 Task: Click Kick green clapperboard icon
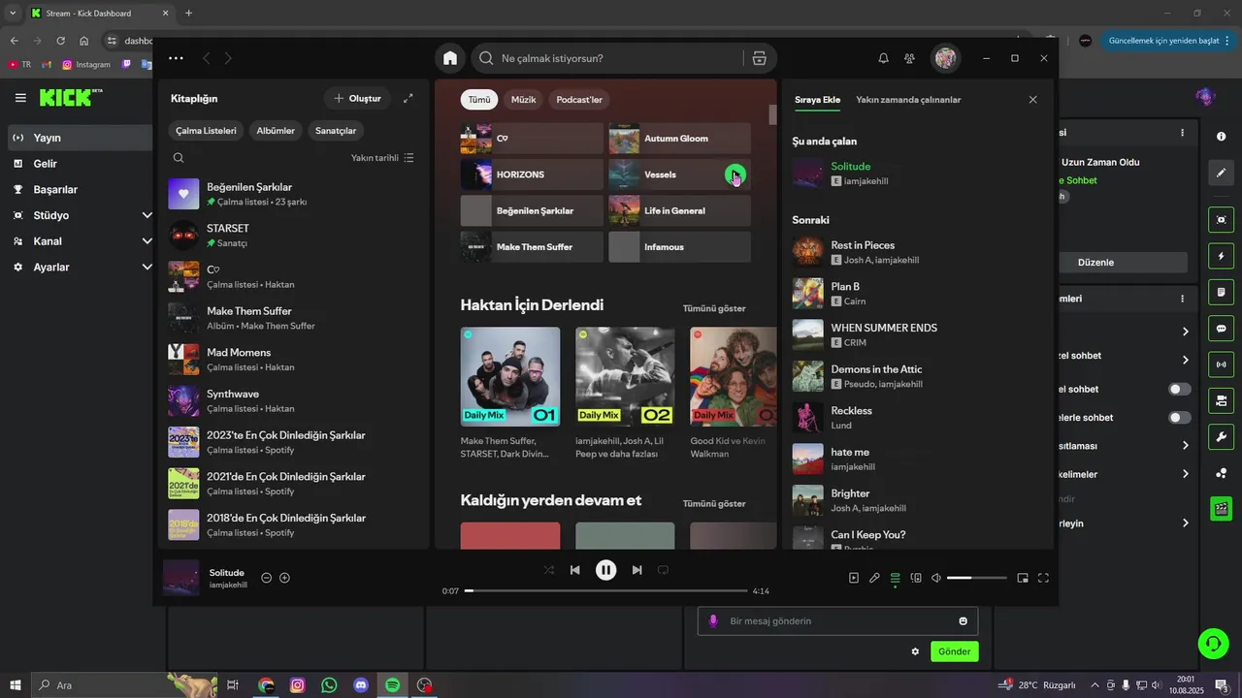pyautogui.click(x=1222, y=508)
